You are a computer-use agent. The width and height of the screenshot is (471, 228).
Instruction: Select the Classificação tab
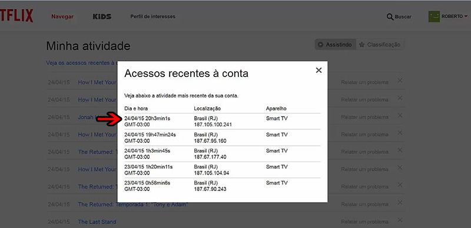pyautogui.click(x=380, y=45)
